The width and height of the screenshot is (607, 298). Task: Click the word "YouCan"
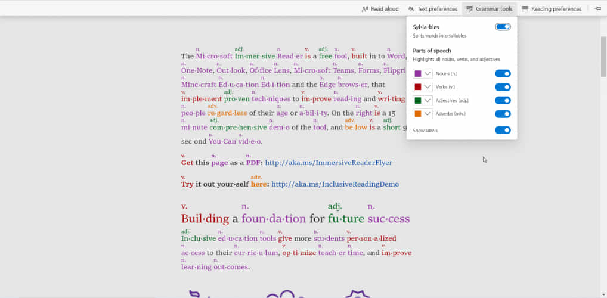[222, 142]
